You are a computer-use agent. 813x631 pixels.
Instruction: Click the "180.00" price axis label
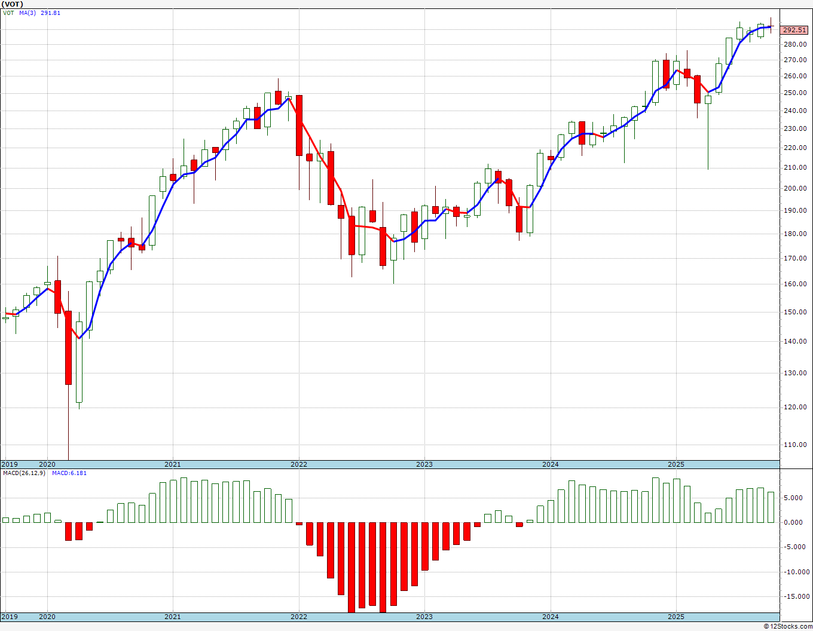pos(794,234)
